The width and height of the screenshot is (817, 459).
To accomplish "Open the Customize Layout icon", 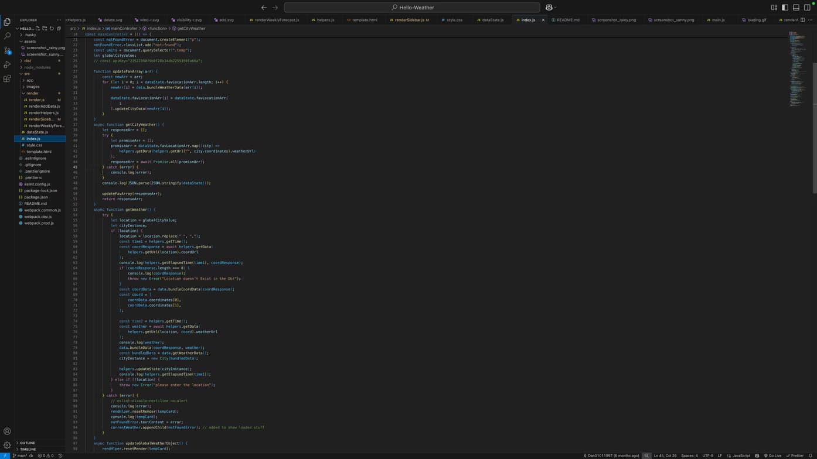I will point(774,8).
